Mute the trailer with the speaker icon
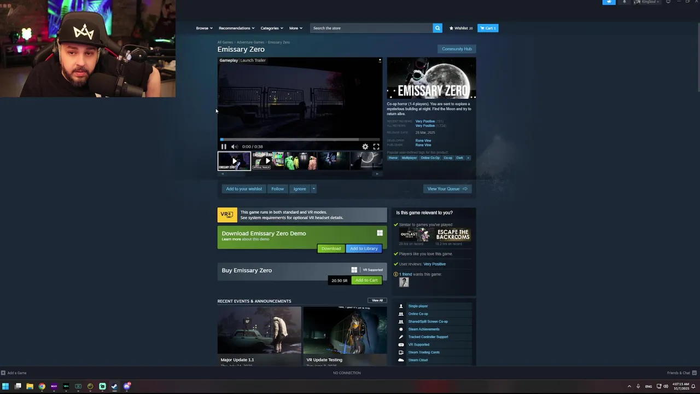The image size is (700, 394). (234, 147)
